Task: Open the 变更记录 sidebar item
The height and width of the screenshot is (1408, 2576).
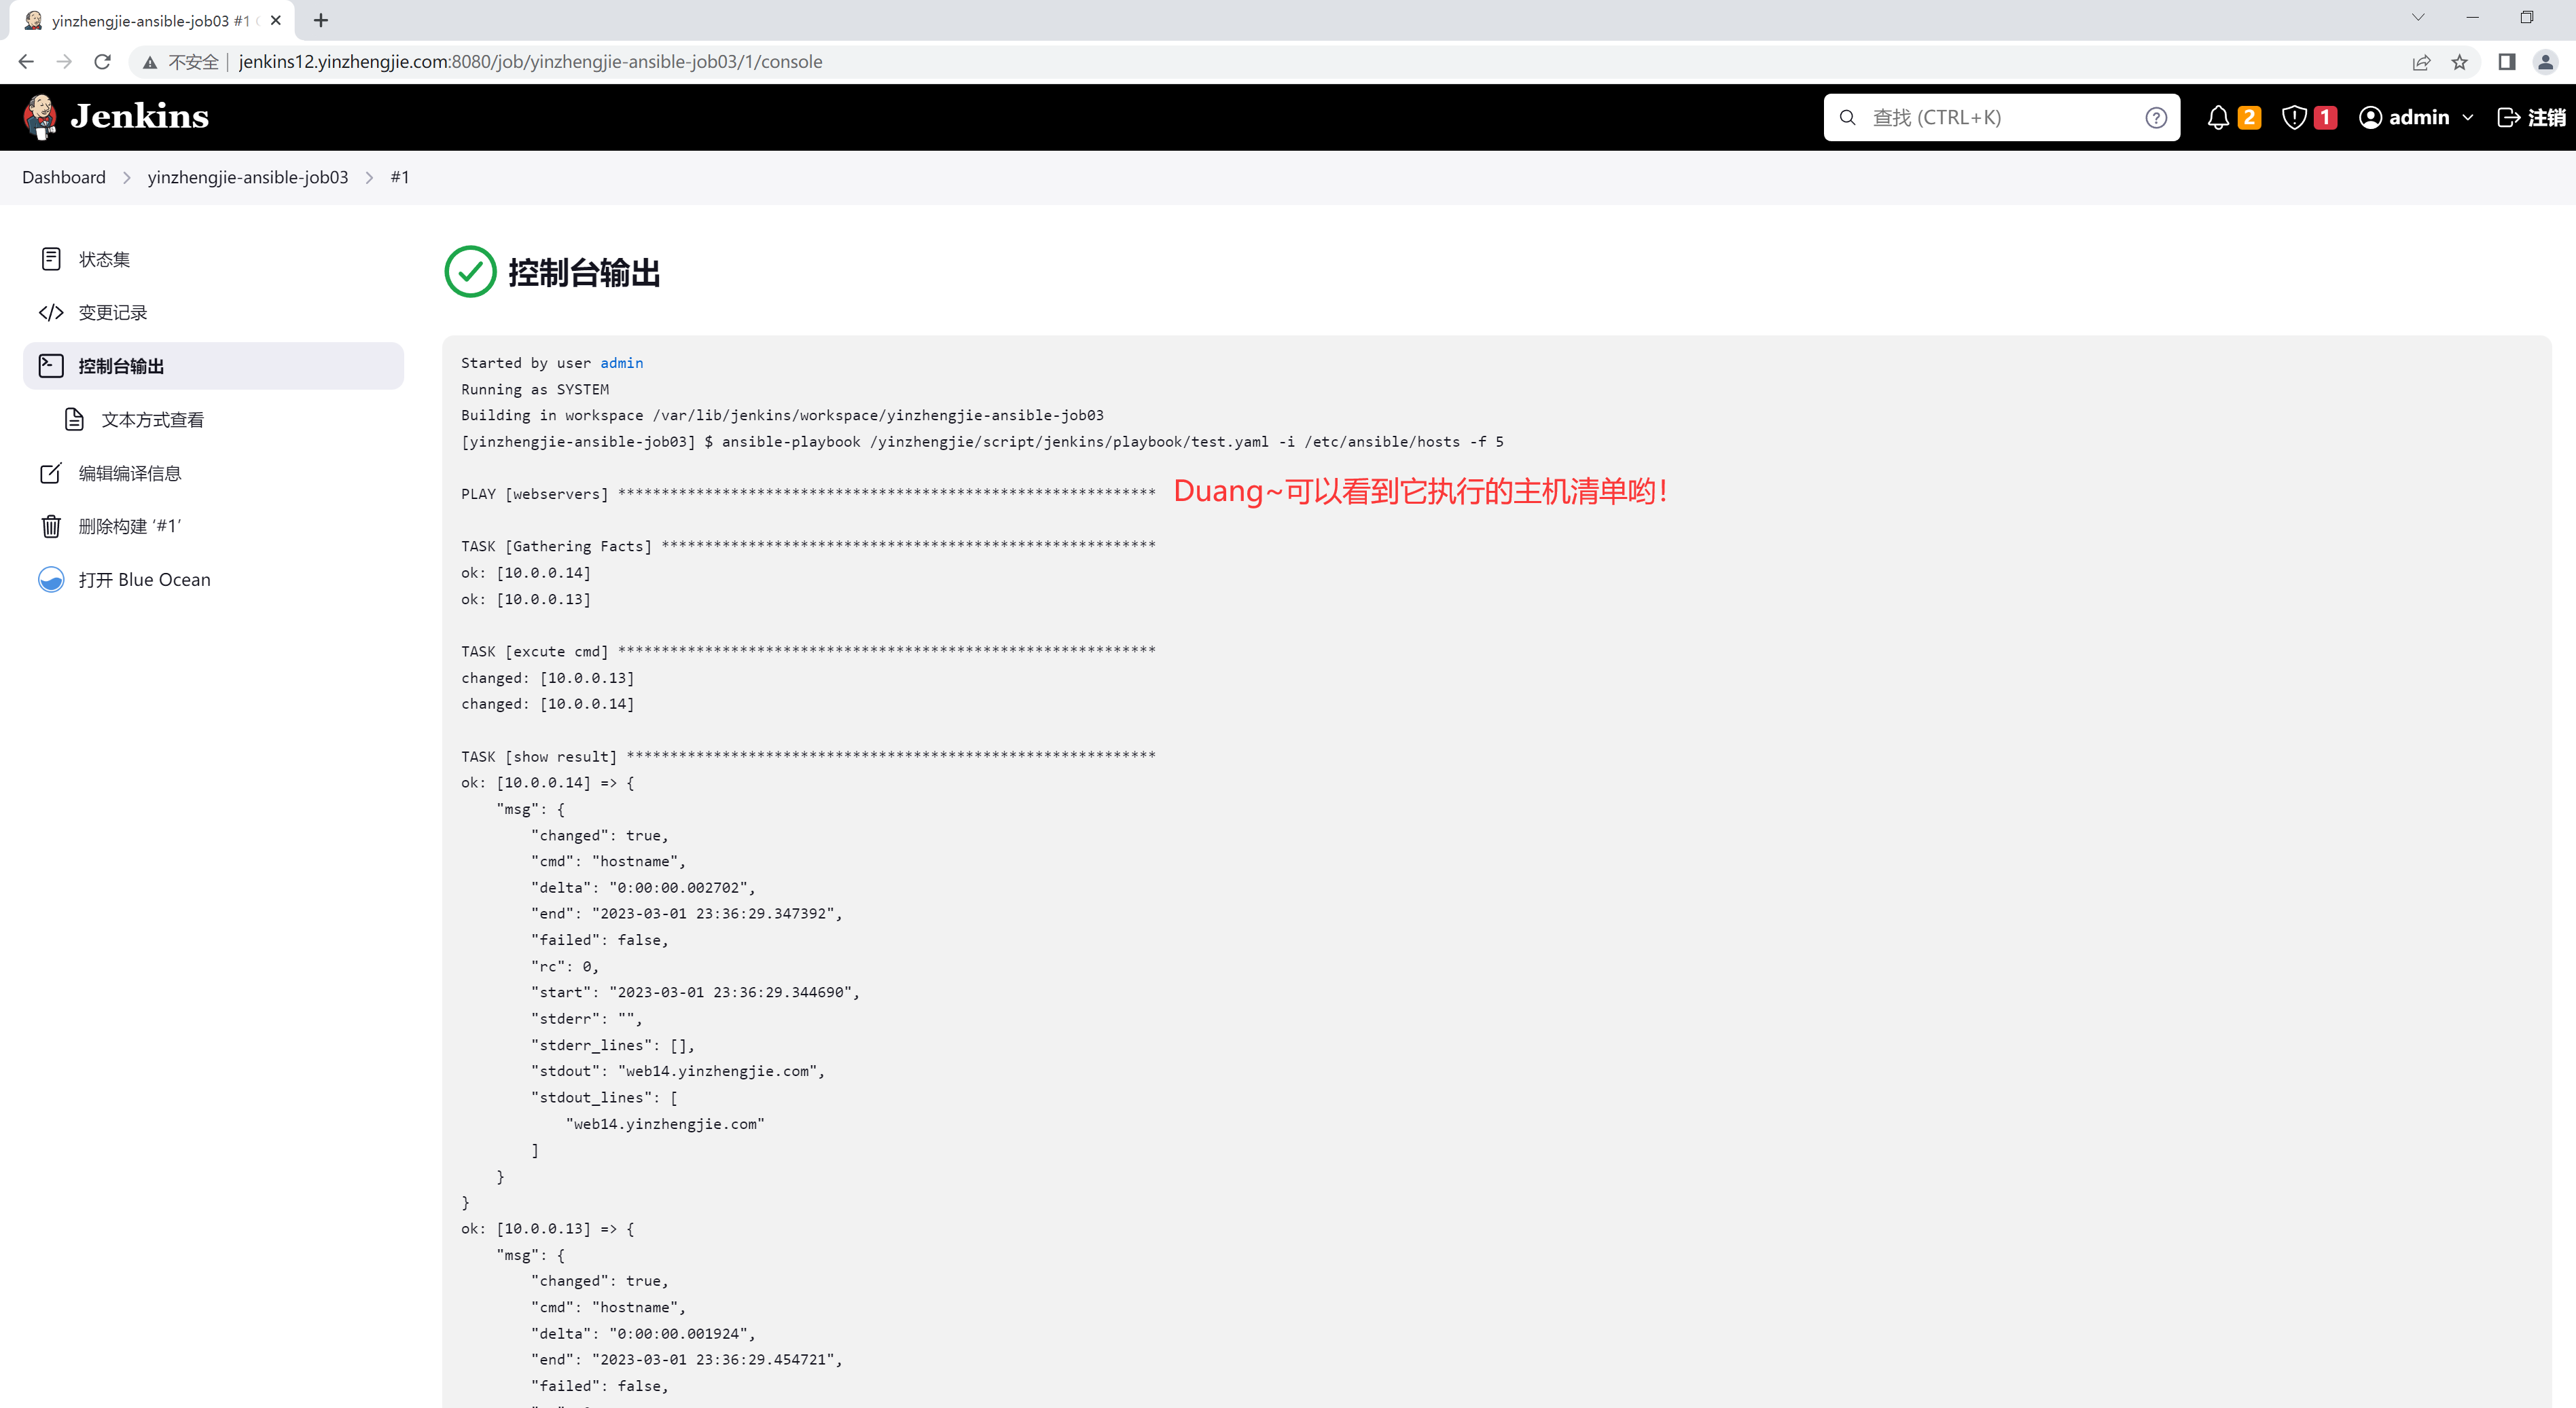Action: (x=112, y=313)
